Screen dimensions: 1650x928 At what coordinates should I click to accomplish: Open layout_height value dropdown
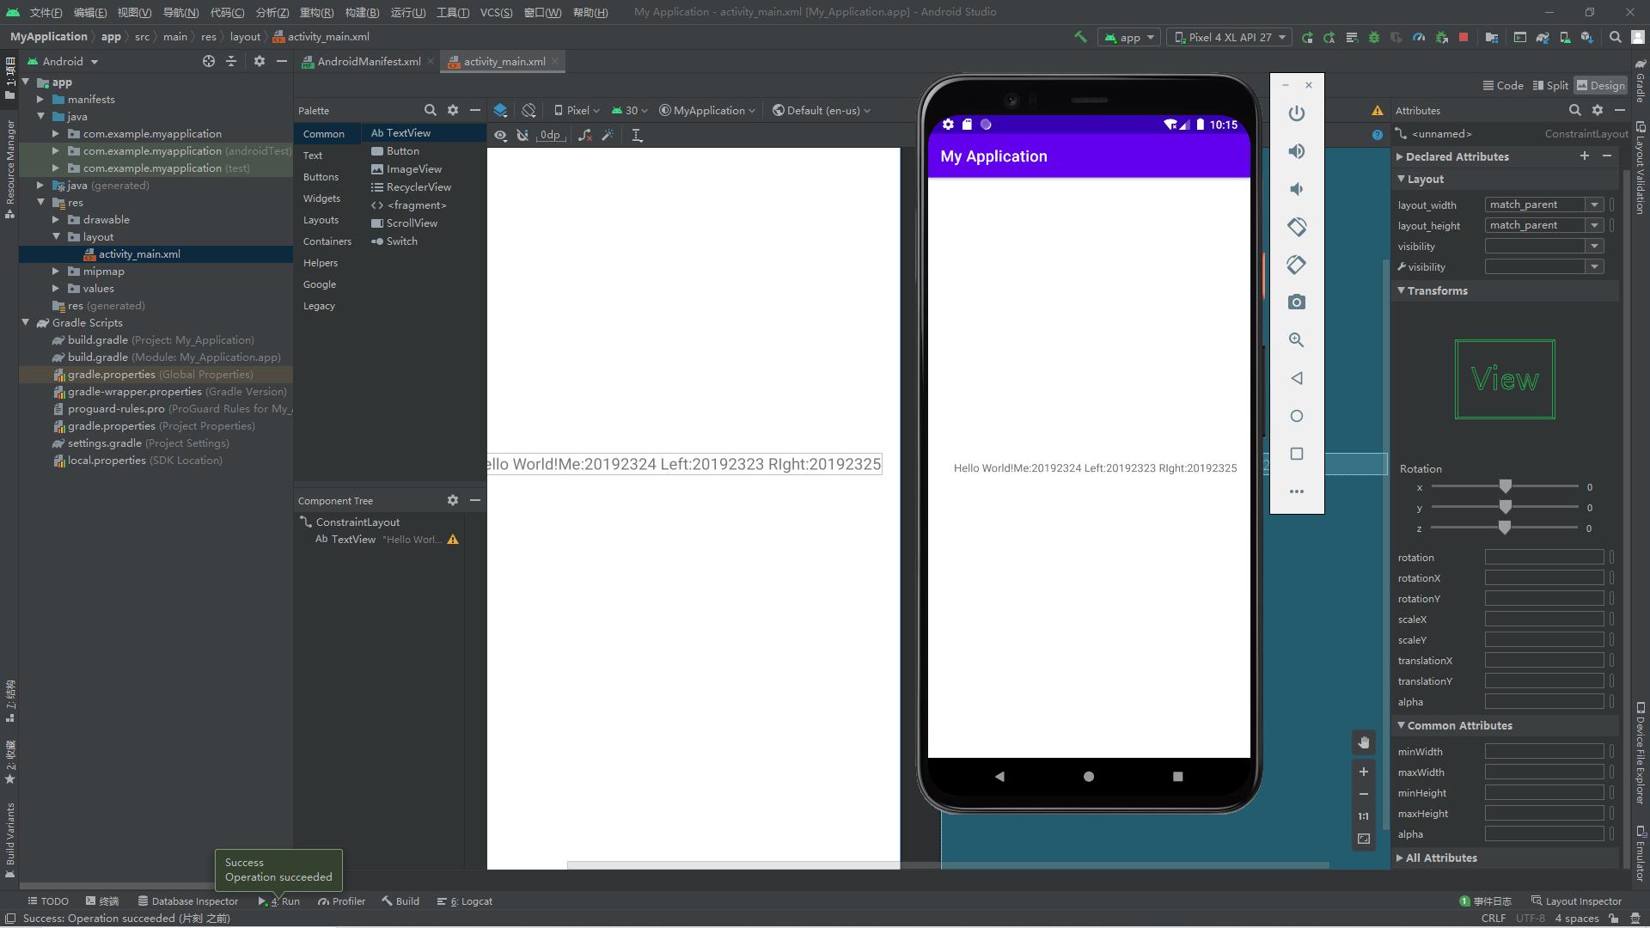coord(1594,225)
